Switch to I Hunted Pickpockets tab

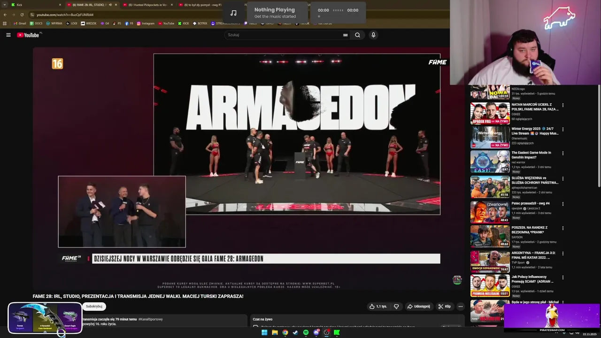[x=147, y=5]
